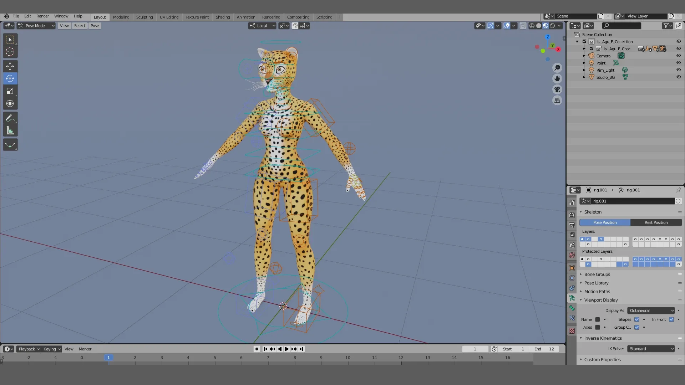Open the Bone properties tab
685x385 pixels.
point(572,308)
